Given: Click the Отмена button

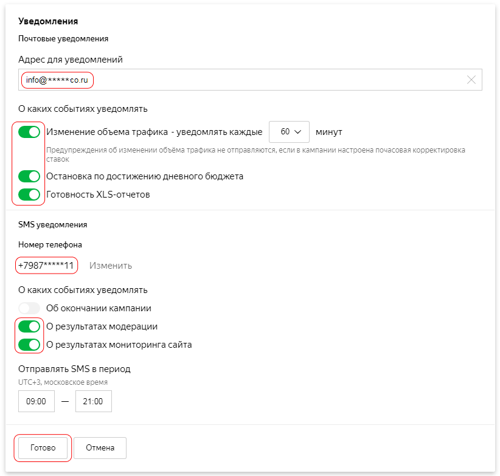Looking at the screenshot, I should [100, 448].
